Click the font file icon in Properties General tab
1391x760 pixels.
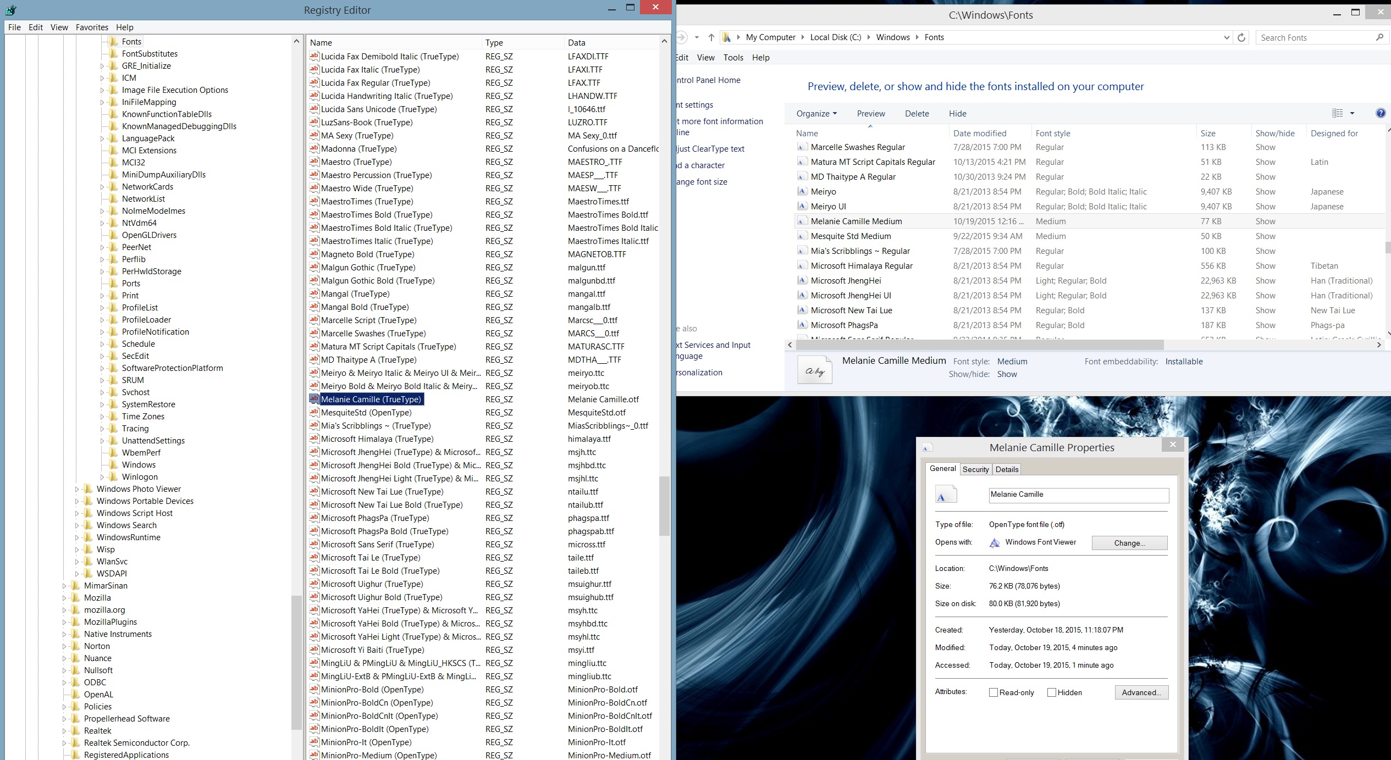tap(946, 495)
